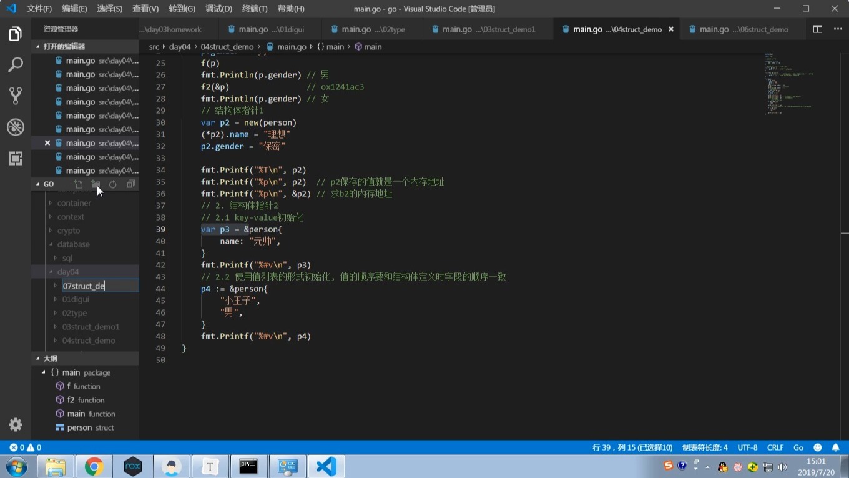
Task: Click the manage gear icon
Action: [x=16, y=425]
